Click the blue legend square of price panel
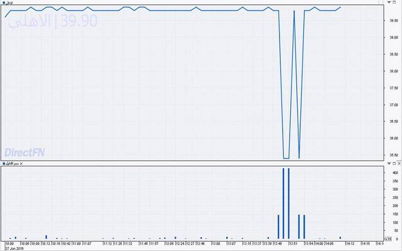402x251 pixels. [3, 3]
